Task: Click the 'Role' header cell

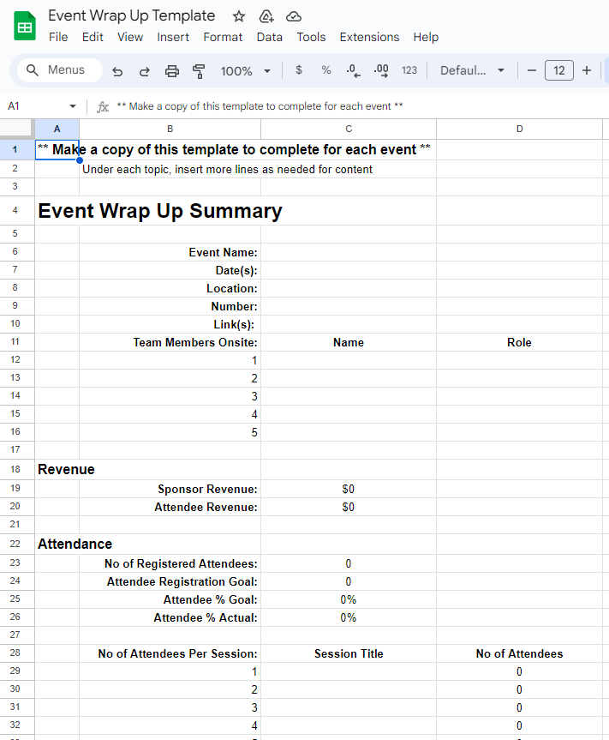Action: pyautogui.click(x=519, y=342)
